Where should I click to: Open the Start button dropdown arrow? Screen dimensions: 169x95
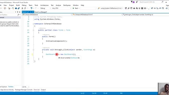click(x=79, y=8)
